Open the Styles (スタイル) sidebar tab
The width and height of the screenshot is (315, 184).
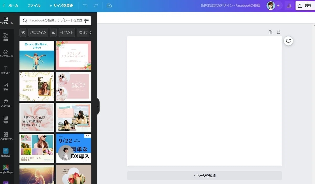pos(6,103)
